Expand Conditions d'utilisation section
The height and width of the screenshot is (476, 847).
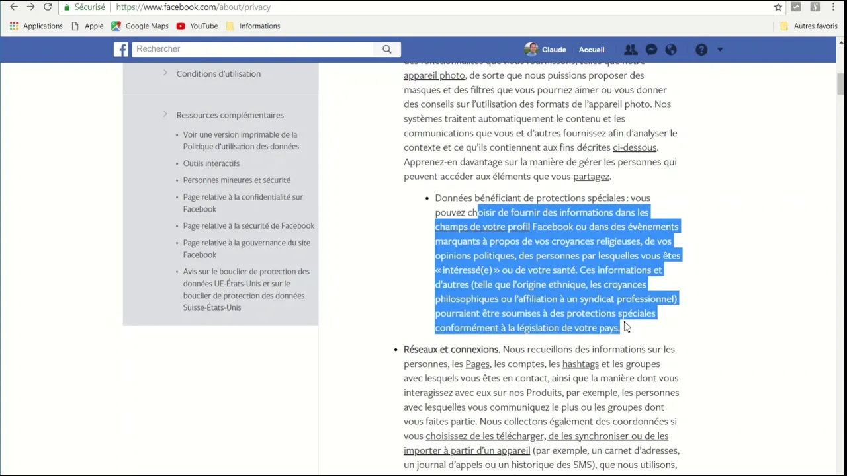pos(165,73)
